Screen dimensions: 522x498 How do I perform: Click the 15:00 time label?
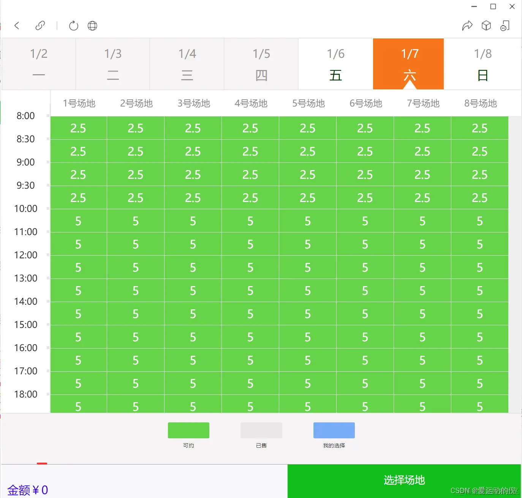click(x=25, y=325)
